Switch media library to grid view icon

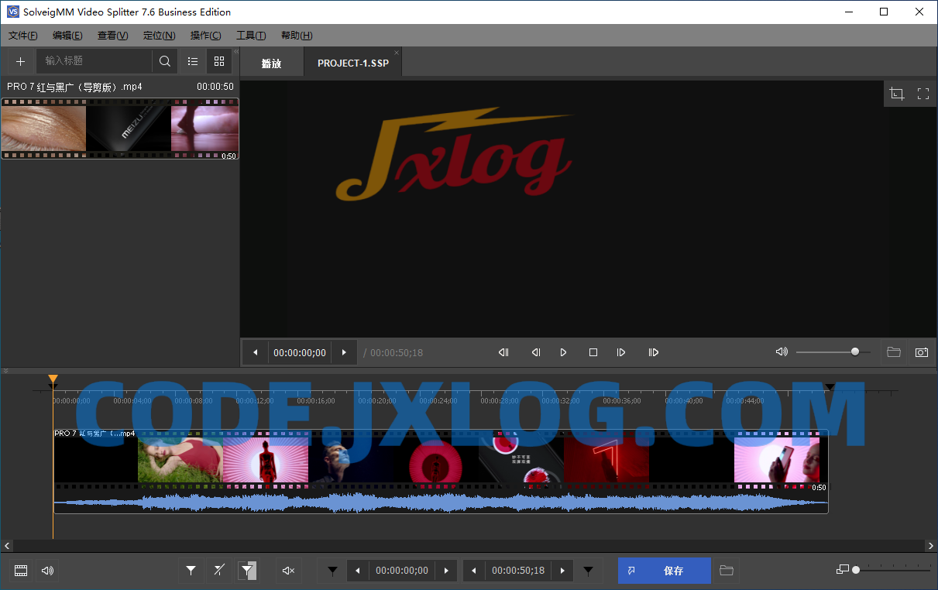219,61
